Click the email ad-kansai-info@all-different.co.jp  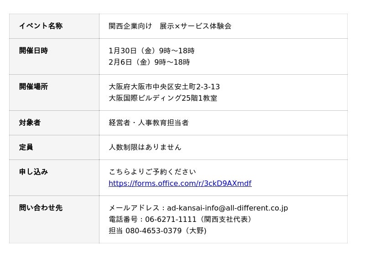[x=227, y=208]
